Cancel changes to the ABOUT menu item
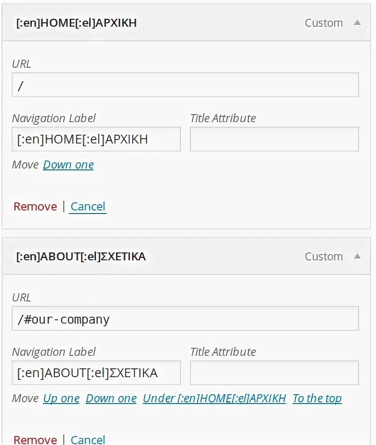Viewport: 376px width, 445px height. [x=88, y=440]
